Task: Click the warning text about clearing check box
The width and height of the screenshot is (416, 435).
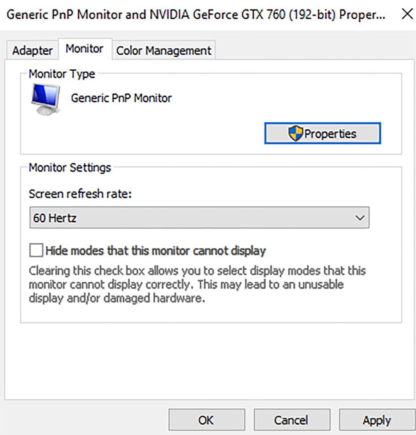Action: pos(197,285)
